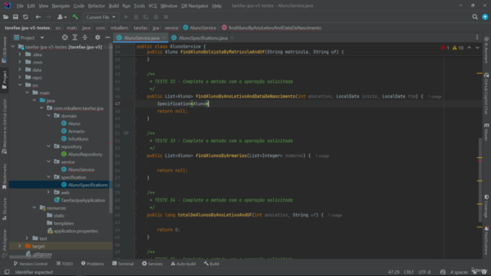Close the AlunoService.java tab
Screen dimensions: 491x276
(163, 38)
